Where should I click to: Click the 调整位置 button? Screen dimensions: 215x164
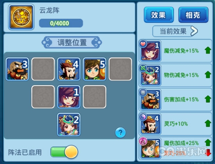72,42
